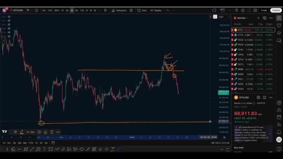Open the indicator templates grid icon

(x=131, y=11)
